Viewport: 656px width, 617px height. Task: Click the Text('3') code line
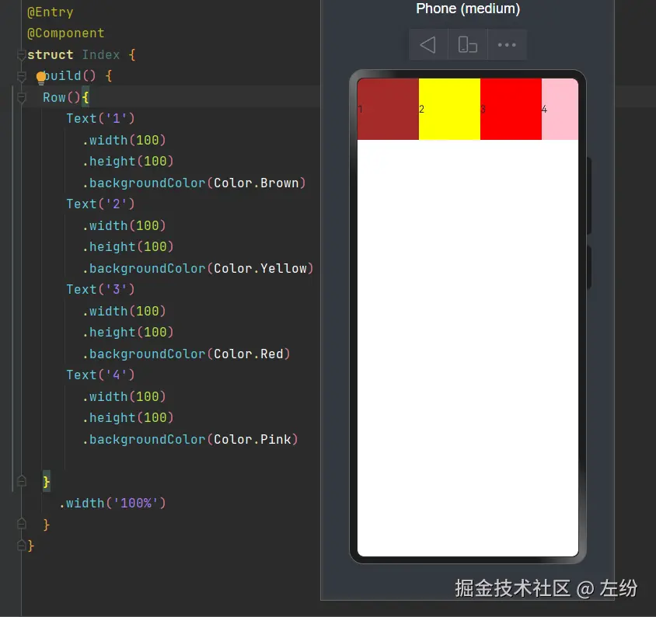(100, 290)
